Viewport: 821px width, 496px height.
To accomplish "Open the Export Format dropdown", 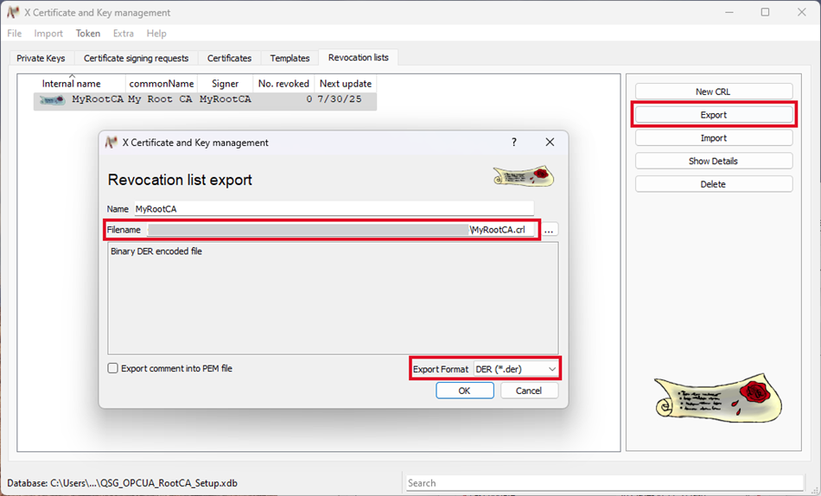I will (x=516, y=369).
